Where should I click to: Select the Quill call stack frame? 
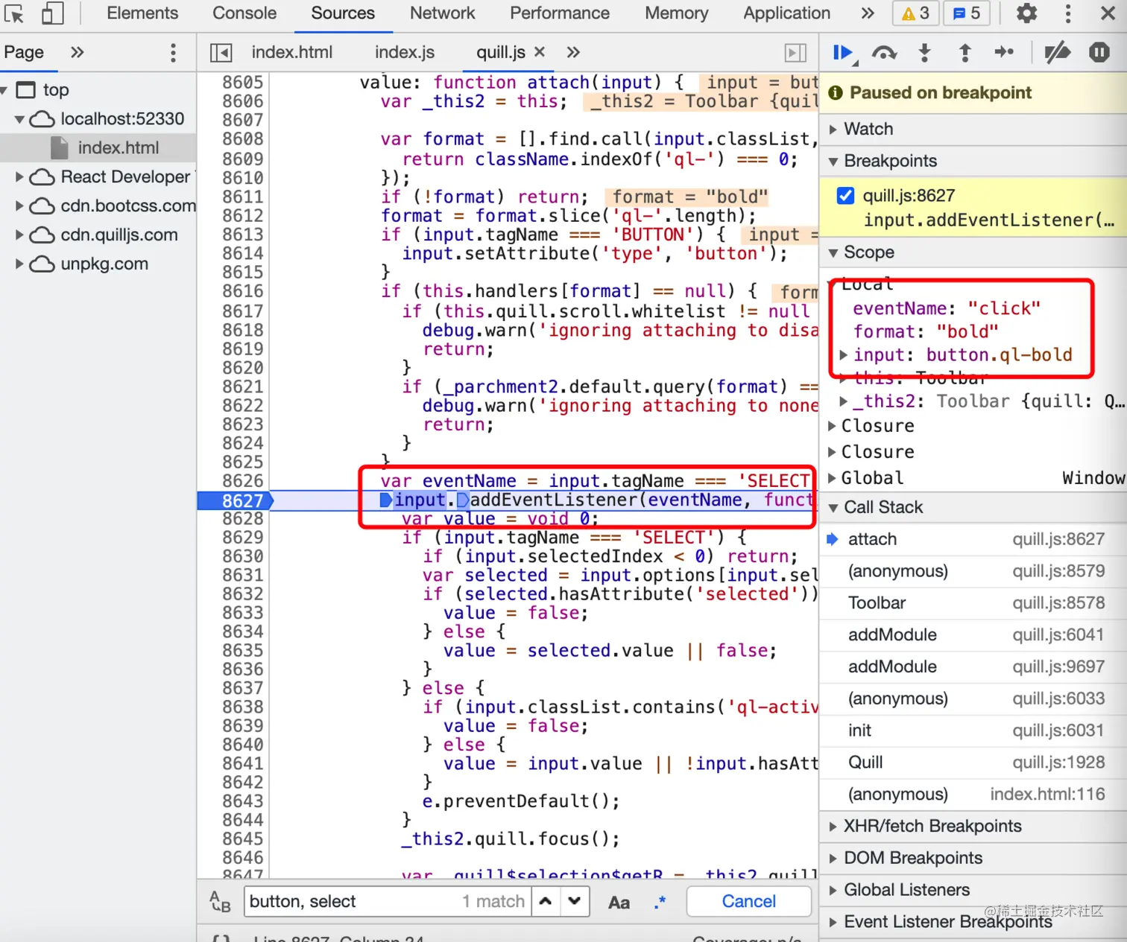(x=973, y=763)
